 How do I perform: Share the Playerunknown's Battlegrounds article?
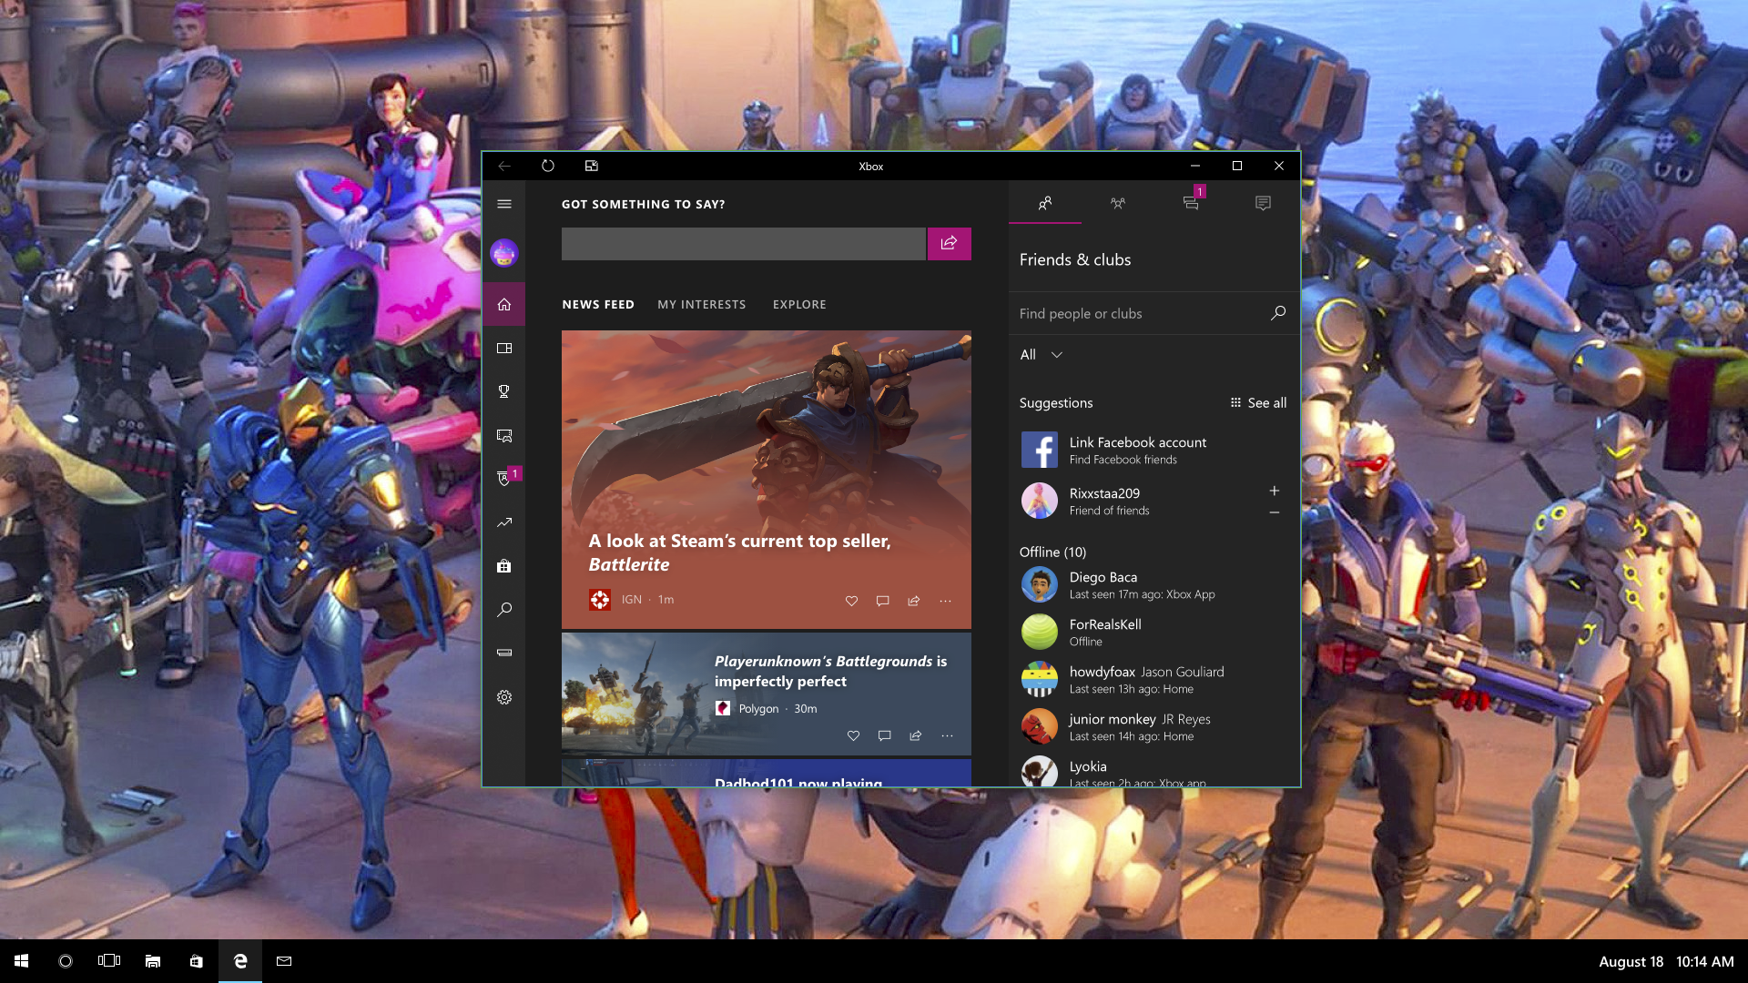click(916, 735)
